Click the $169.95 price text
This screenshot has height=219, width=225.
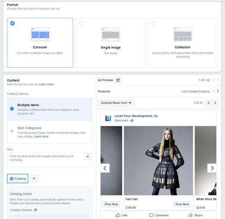click(x=131, y=208)
